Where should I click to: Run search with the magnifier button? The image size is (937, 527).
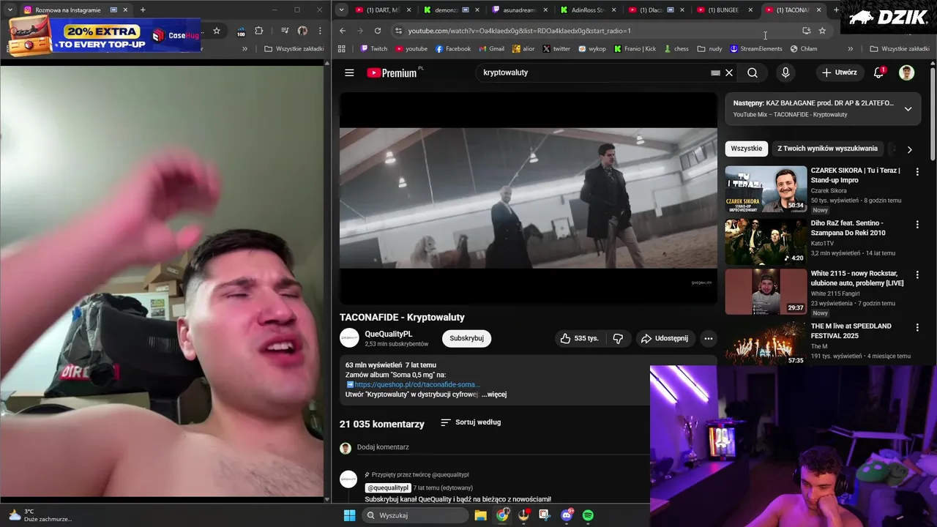point(753,72)
